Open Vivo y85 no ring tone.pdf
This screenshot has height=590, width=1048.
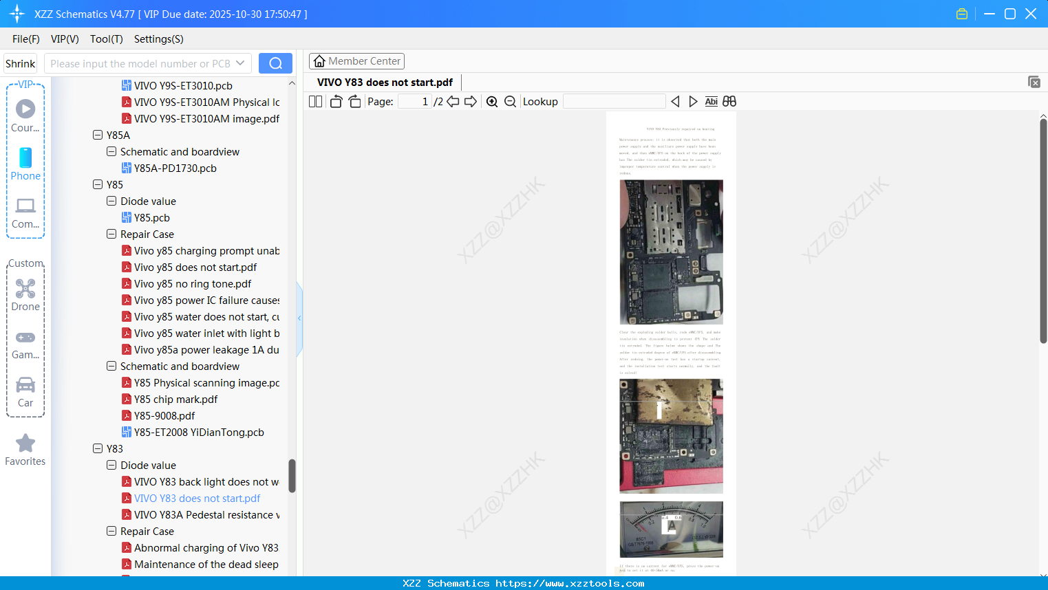point(193,283)
